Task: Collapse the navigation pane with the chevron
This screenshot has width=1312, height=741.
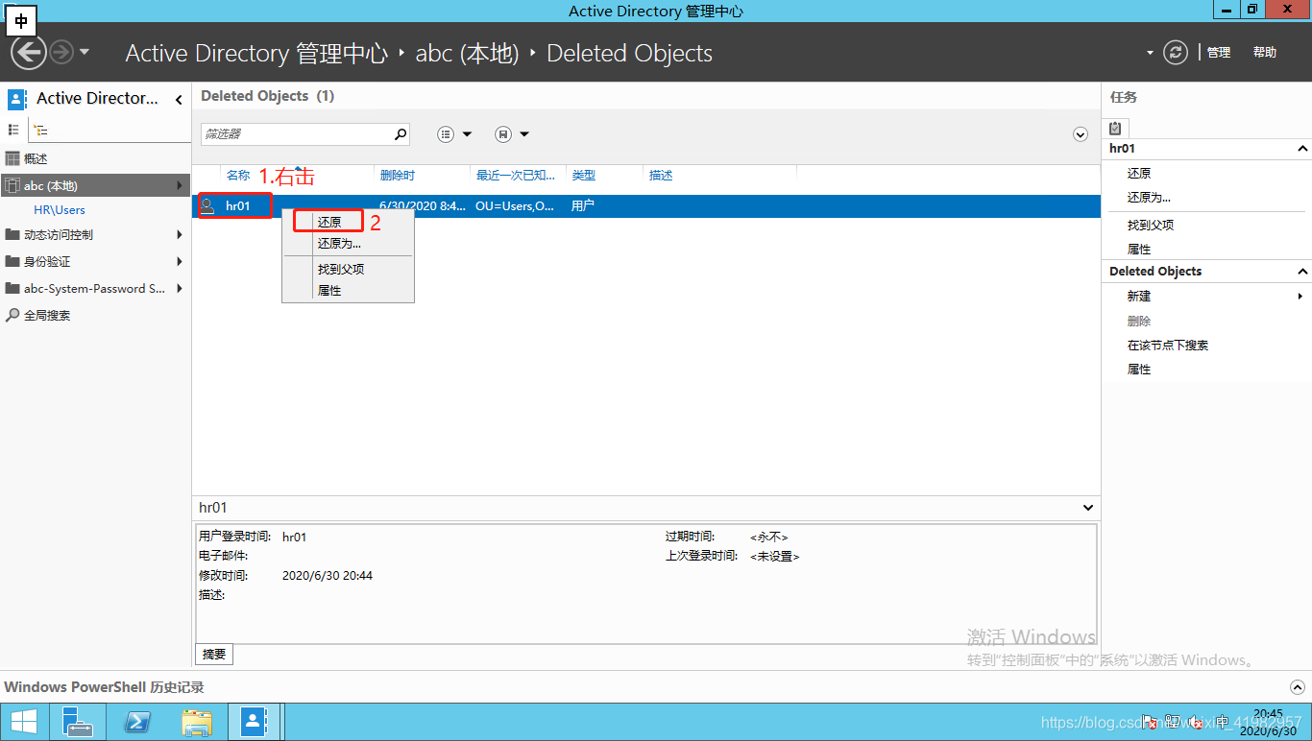Action: coord(179,99)
